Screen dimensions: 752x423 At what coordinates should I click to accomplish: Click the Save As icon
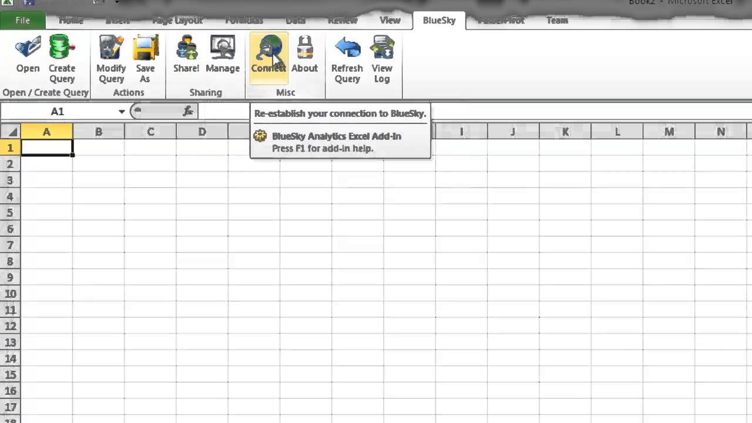145,48
